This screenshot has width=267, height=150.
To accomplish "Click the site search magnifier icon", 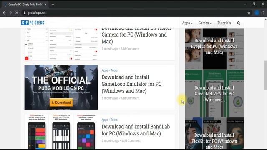I will coord(239,23).
